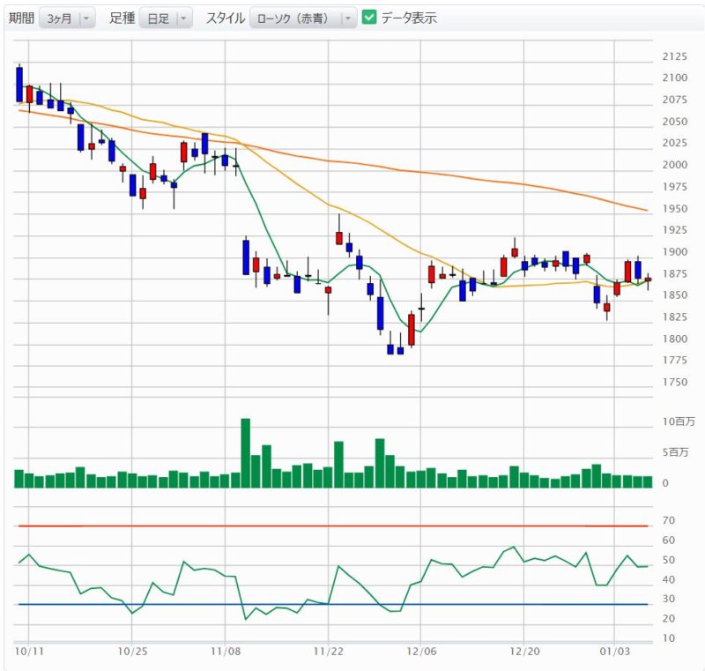The height and width of the screenshot is (671, 705).
Task: Click the 10/25 date label on axis
Action: 133,652
